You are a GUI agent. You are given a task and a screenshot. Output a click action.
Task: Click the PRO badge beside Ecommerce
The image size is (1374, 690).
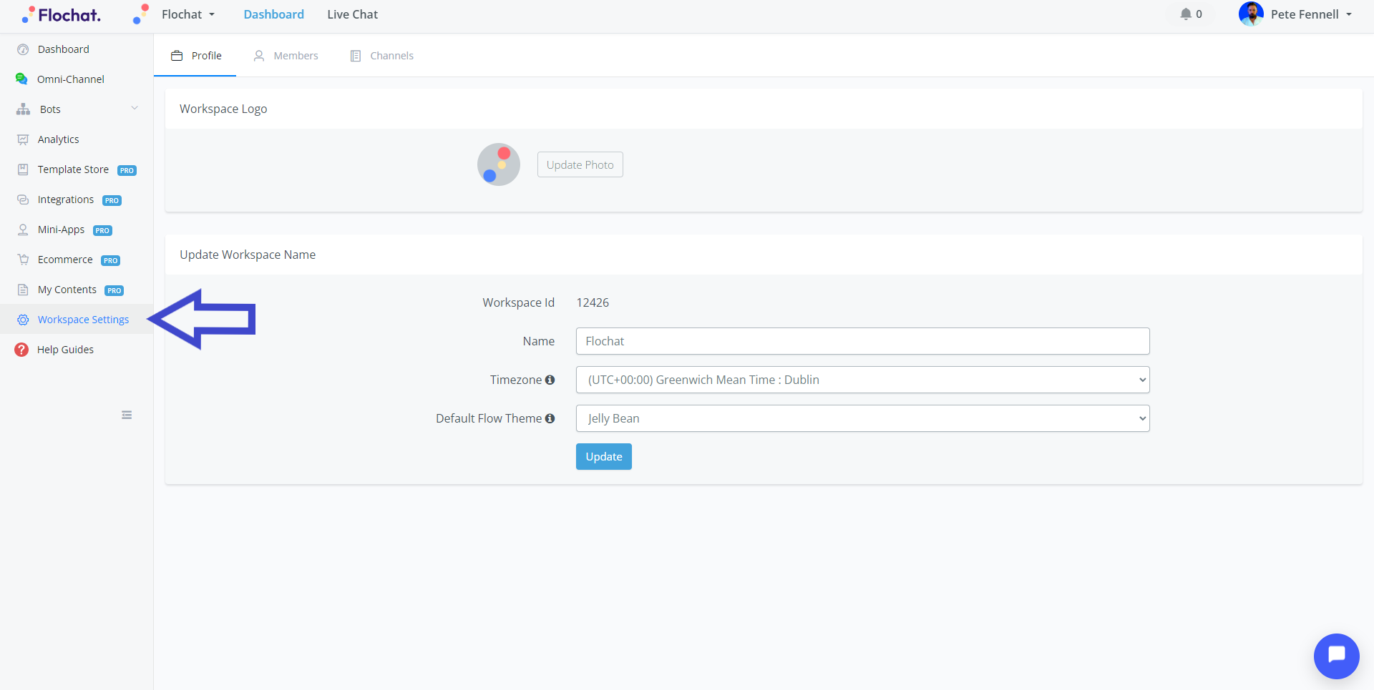[x=110, y=260]
